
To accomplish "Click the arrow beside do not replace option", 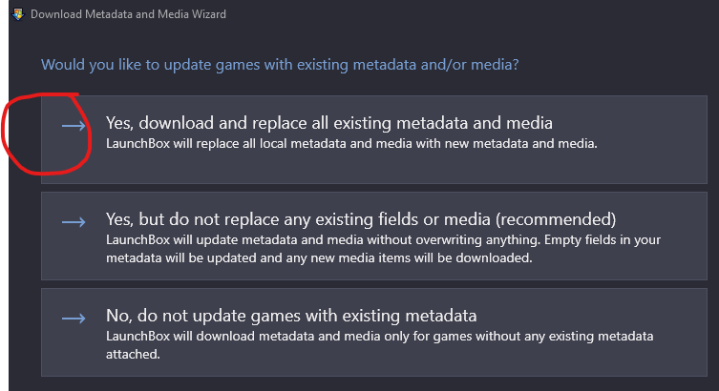I will [74, 222].
